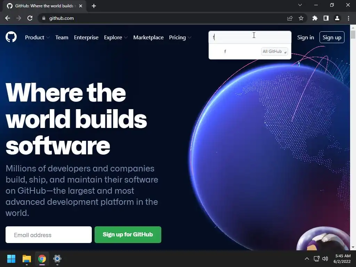Expand the Explore menu
Screen dimensions: 356x267
pyautogui.click(x=116, y=38)
